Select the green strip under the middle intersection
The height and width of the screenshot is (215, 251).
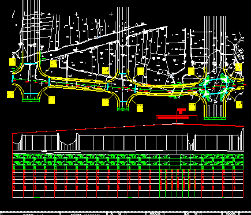[123, 110]
